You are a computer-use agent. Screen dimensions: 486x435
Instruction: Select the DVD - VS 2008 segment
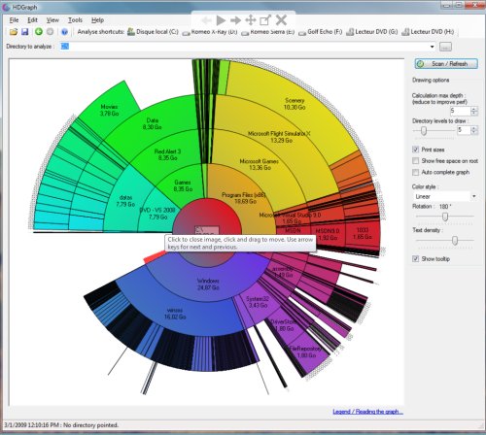(157, 214)
